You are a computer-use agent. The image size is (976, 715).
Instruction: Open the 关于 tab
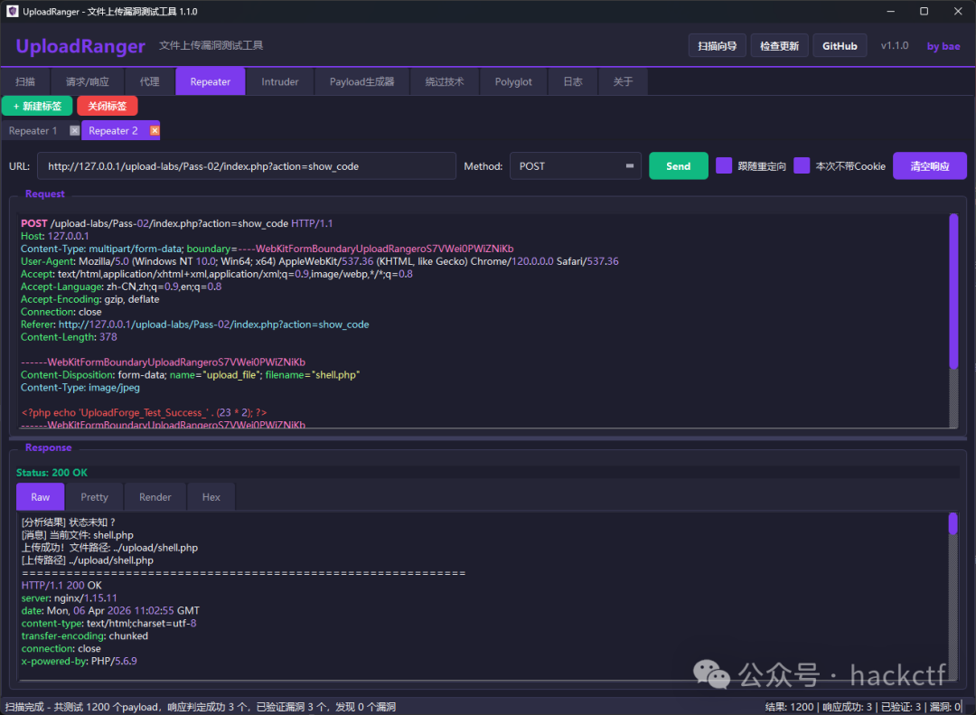tap(623, 81)
